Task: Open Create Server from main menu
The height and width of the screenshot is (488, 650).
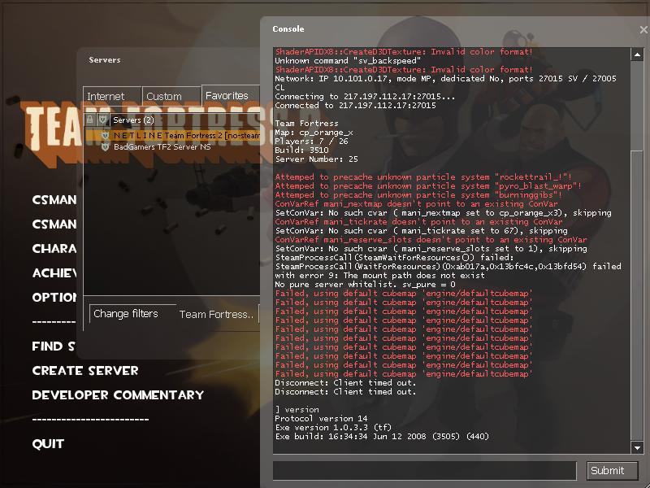Action: (85, 371)
